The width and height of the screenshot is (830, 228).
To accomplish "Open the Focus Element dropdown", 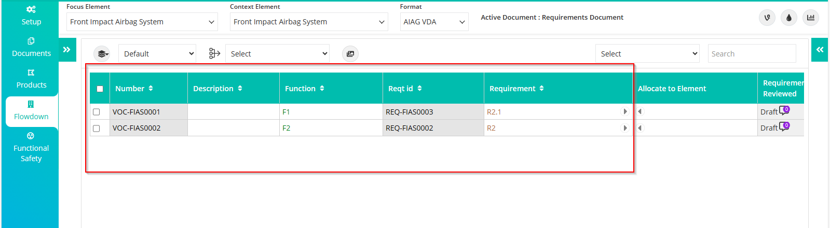I will click(x=142, y=22).
